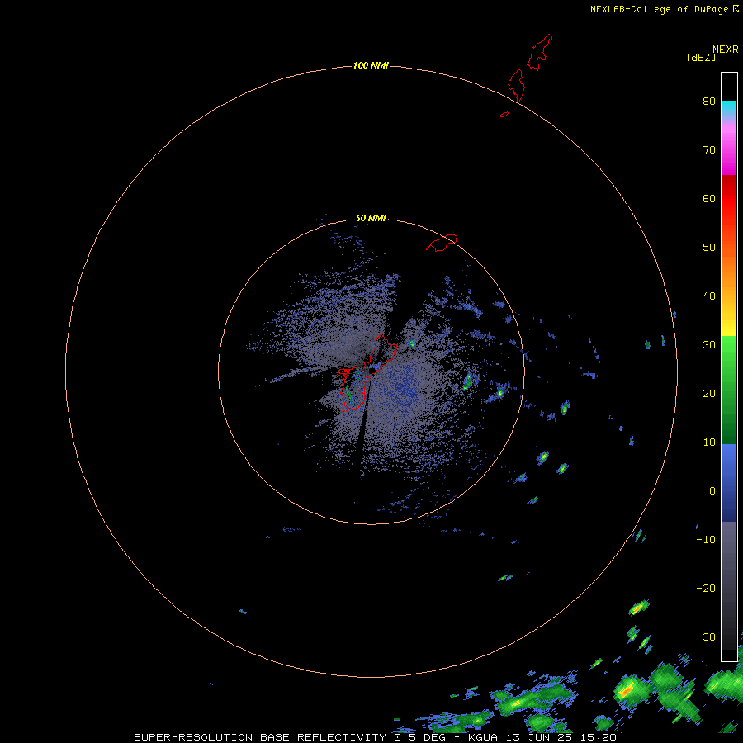Click the NEXLAB-College of DuPage credit text
This screenshot has height=743, width=743.
[660, 9]
